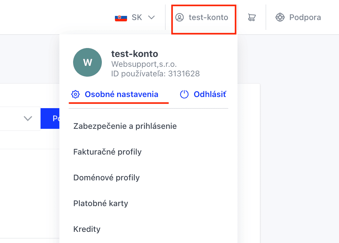Screen dimensions: 339x243
Task: Click the Podpora support link
Action: click(305, 17)
